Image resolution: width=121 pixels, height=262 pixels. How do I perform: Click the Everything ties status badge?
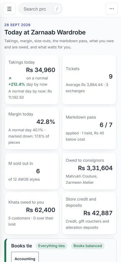[52, 246]
